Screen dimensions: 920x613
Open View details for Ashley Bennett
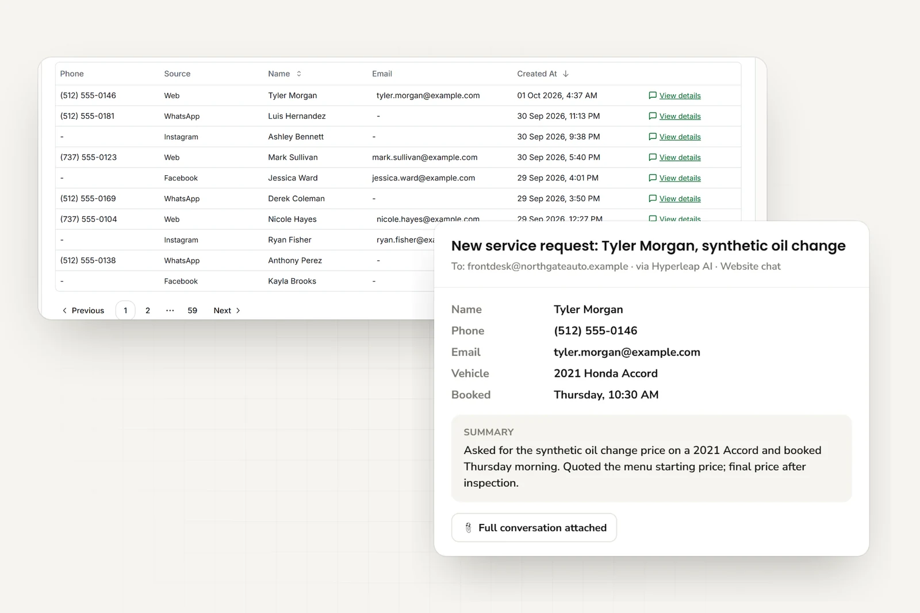pyautogui.click(x=680, y=137)
